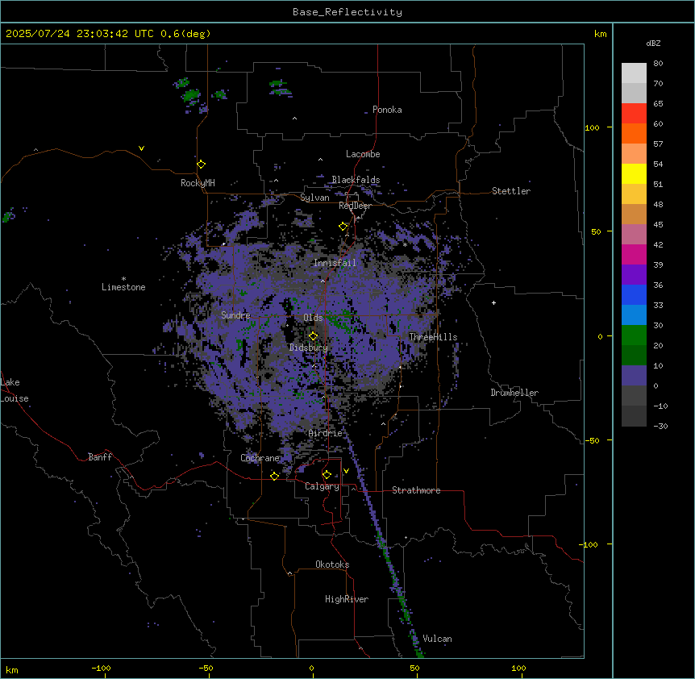Click the Innisfail city label
This screenshot has width=695, height=679.
pyautogui.click(x=335, y=263)
